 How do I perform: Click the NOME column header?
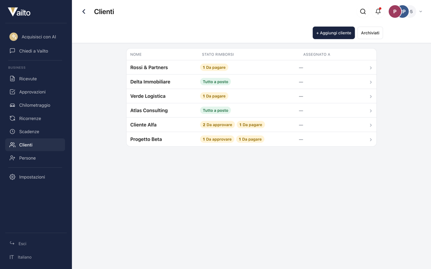(136, 54)
